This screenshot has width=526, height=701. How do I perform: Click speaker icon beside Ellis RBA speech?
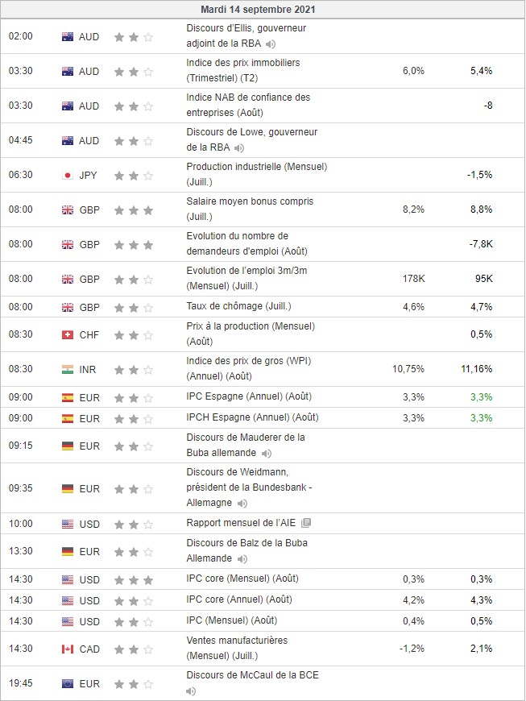(x=271, y=44)
